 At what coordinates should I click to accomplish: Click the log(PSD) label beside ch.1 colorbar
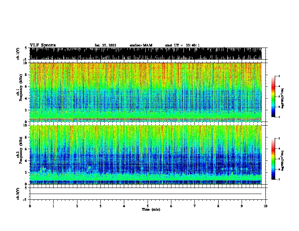coord(283,98)
